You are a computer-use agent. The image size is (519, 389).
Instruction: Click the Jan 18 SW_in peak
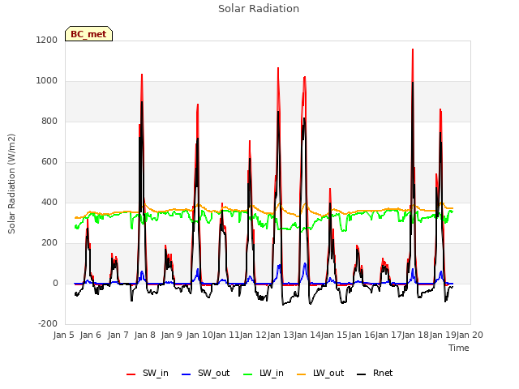tap(413, 49)
